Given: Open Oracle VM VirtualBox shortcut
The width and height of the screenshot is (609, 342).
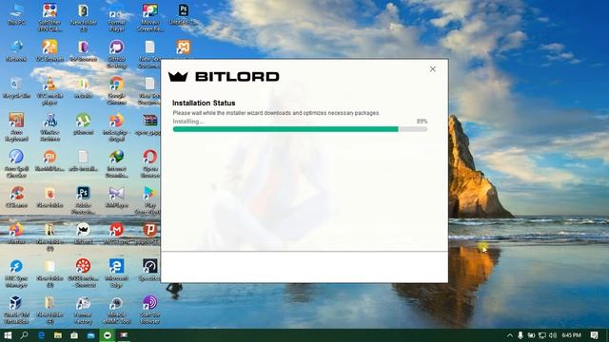Looking at the screenshot, I should click(16, 310).
